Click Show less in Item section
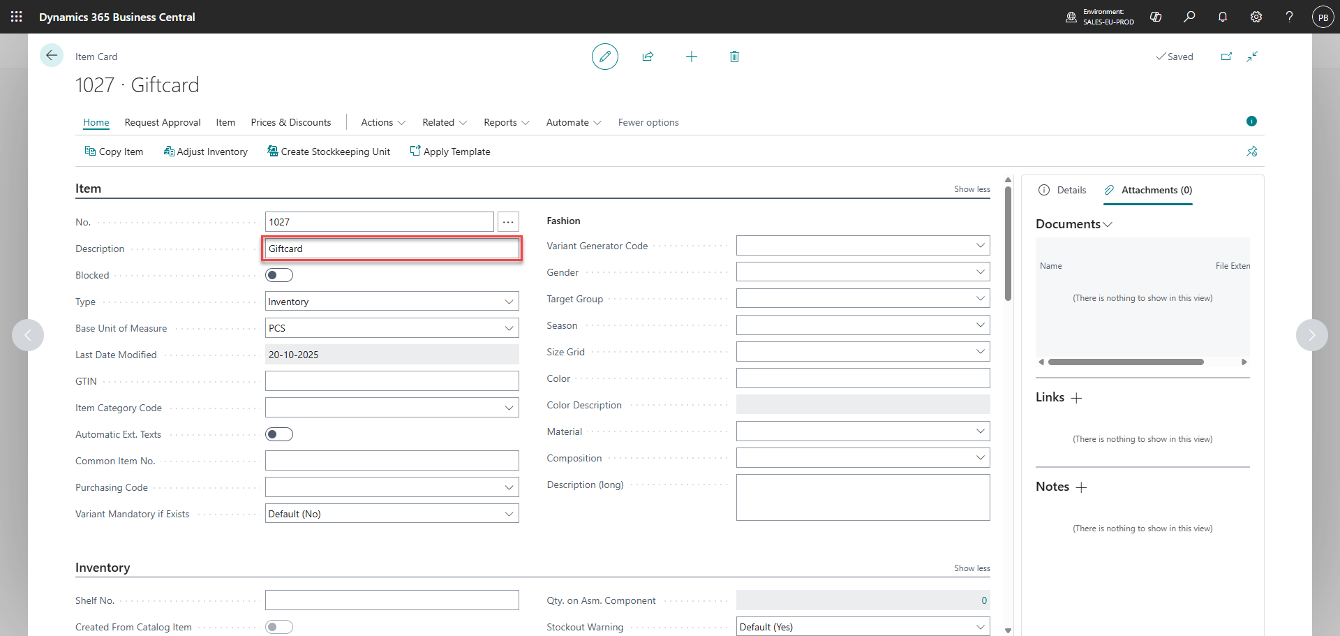The width and height of the screenshot is (1340, 636). pos(972,189)
